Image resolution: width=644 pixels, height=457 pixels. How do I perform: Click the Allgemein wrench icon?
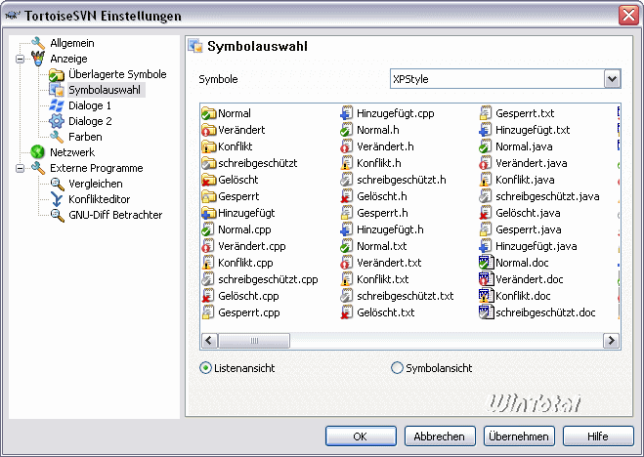(x=38, y=43)
